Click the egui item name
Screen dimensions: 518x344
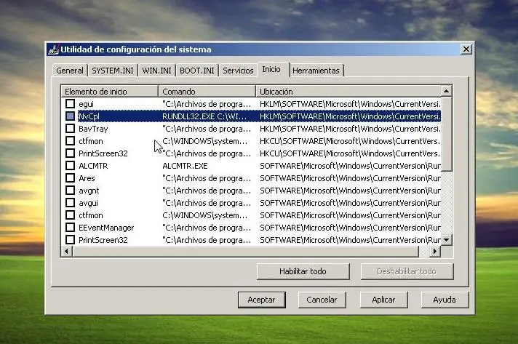(87, 104)
